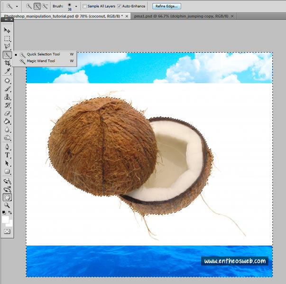Select the Zoom magnifier tool
This screenshot has height=284, width=286.
pos(7,205)
